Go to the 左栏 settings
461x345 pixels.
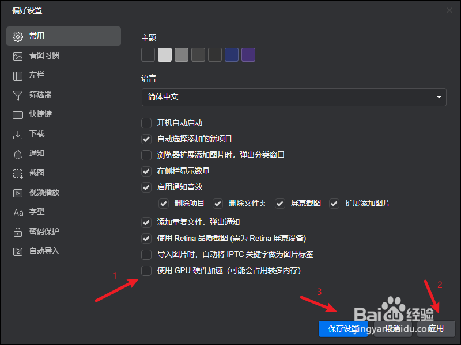click(63, 75)
